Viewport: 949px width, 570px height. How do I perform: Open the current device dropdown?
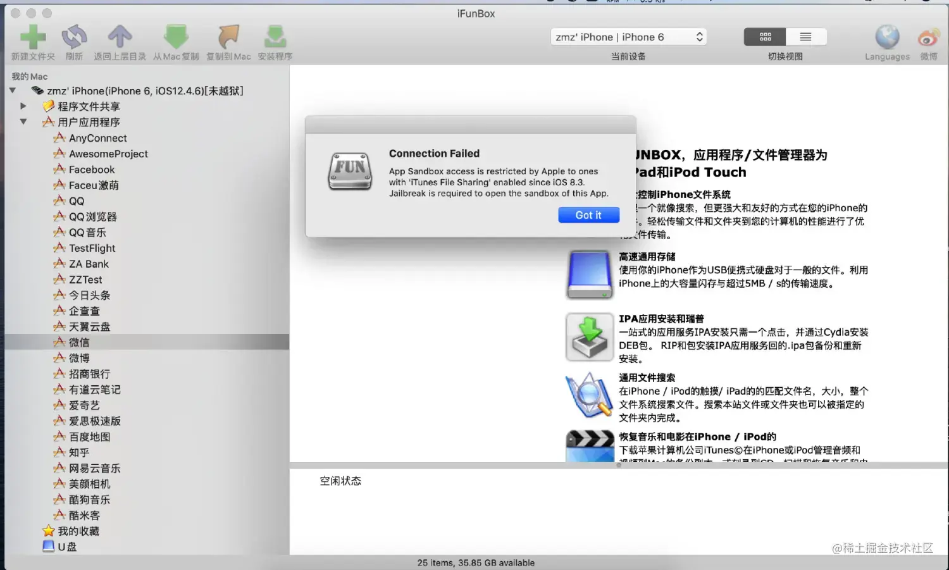[x=628, y=37]
